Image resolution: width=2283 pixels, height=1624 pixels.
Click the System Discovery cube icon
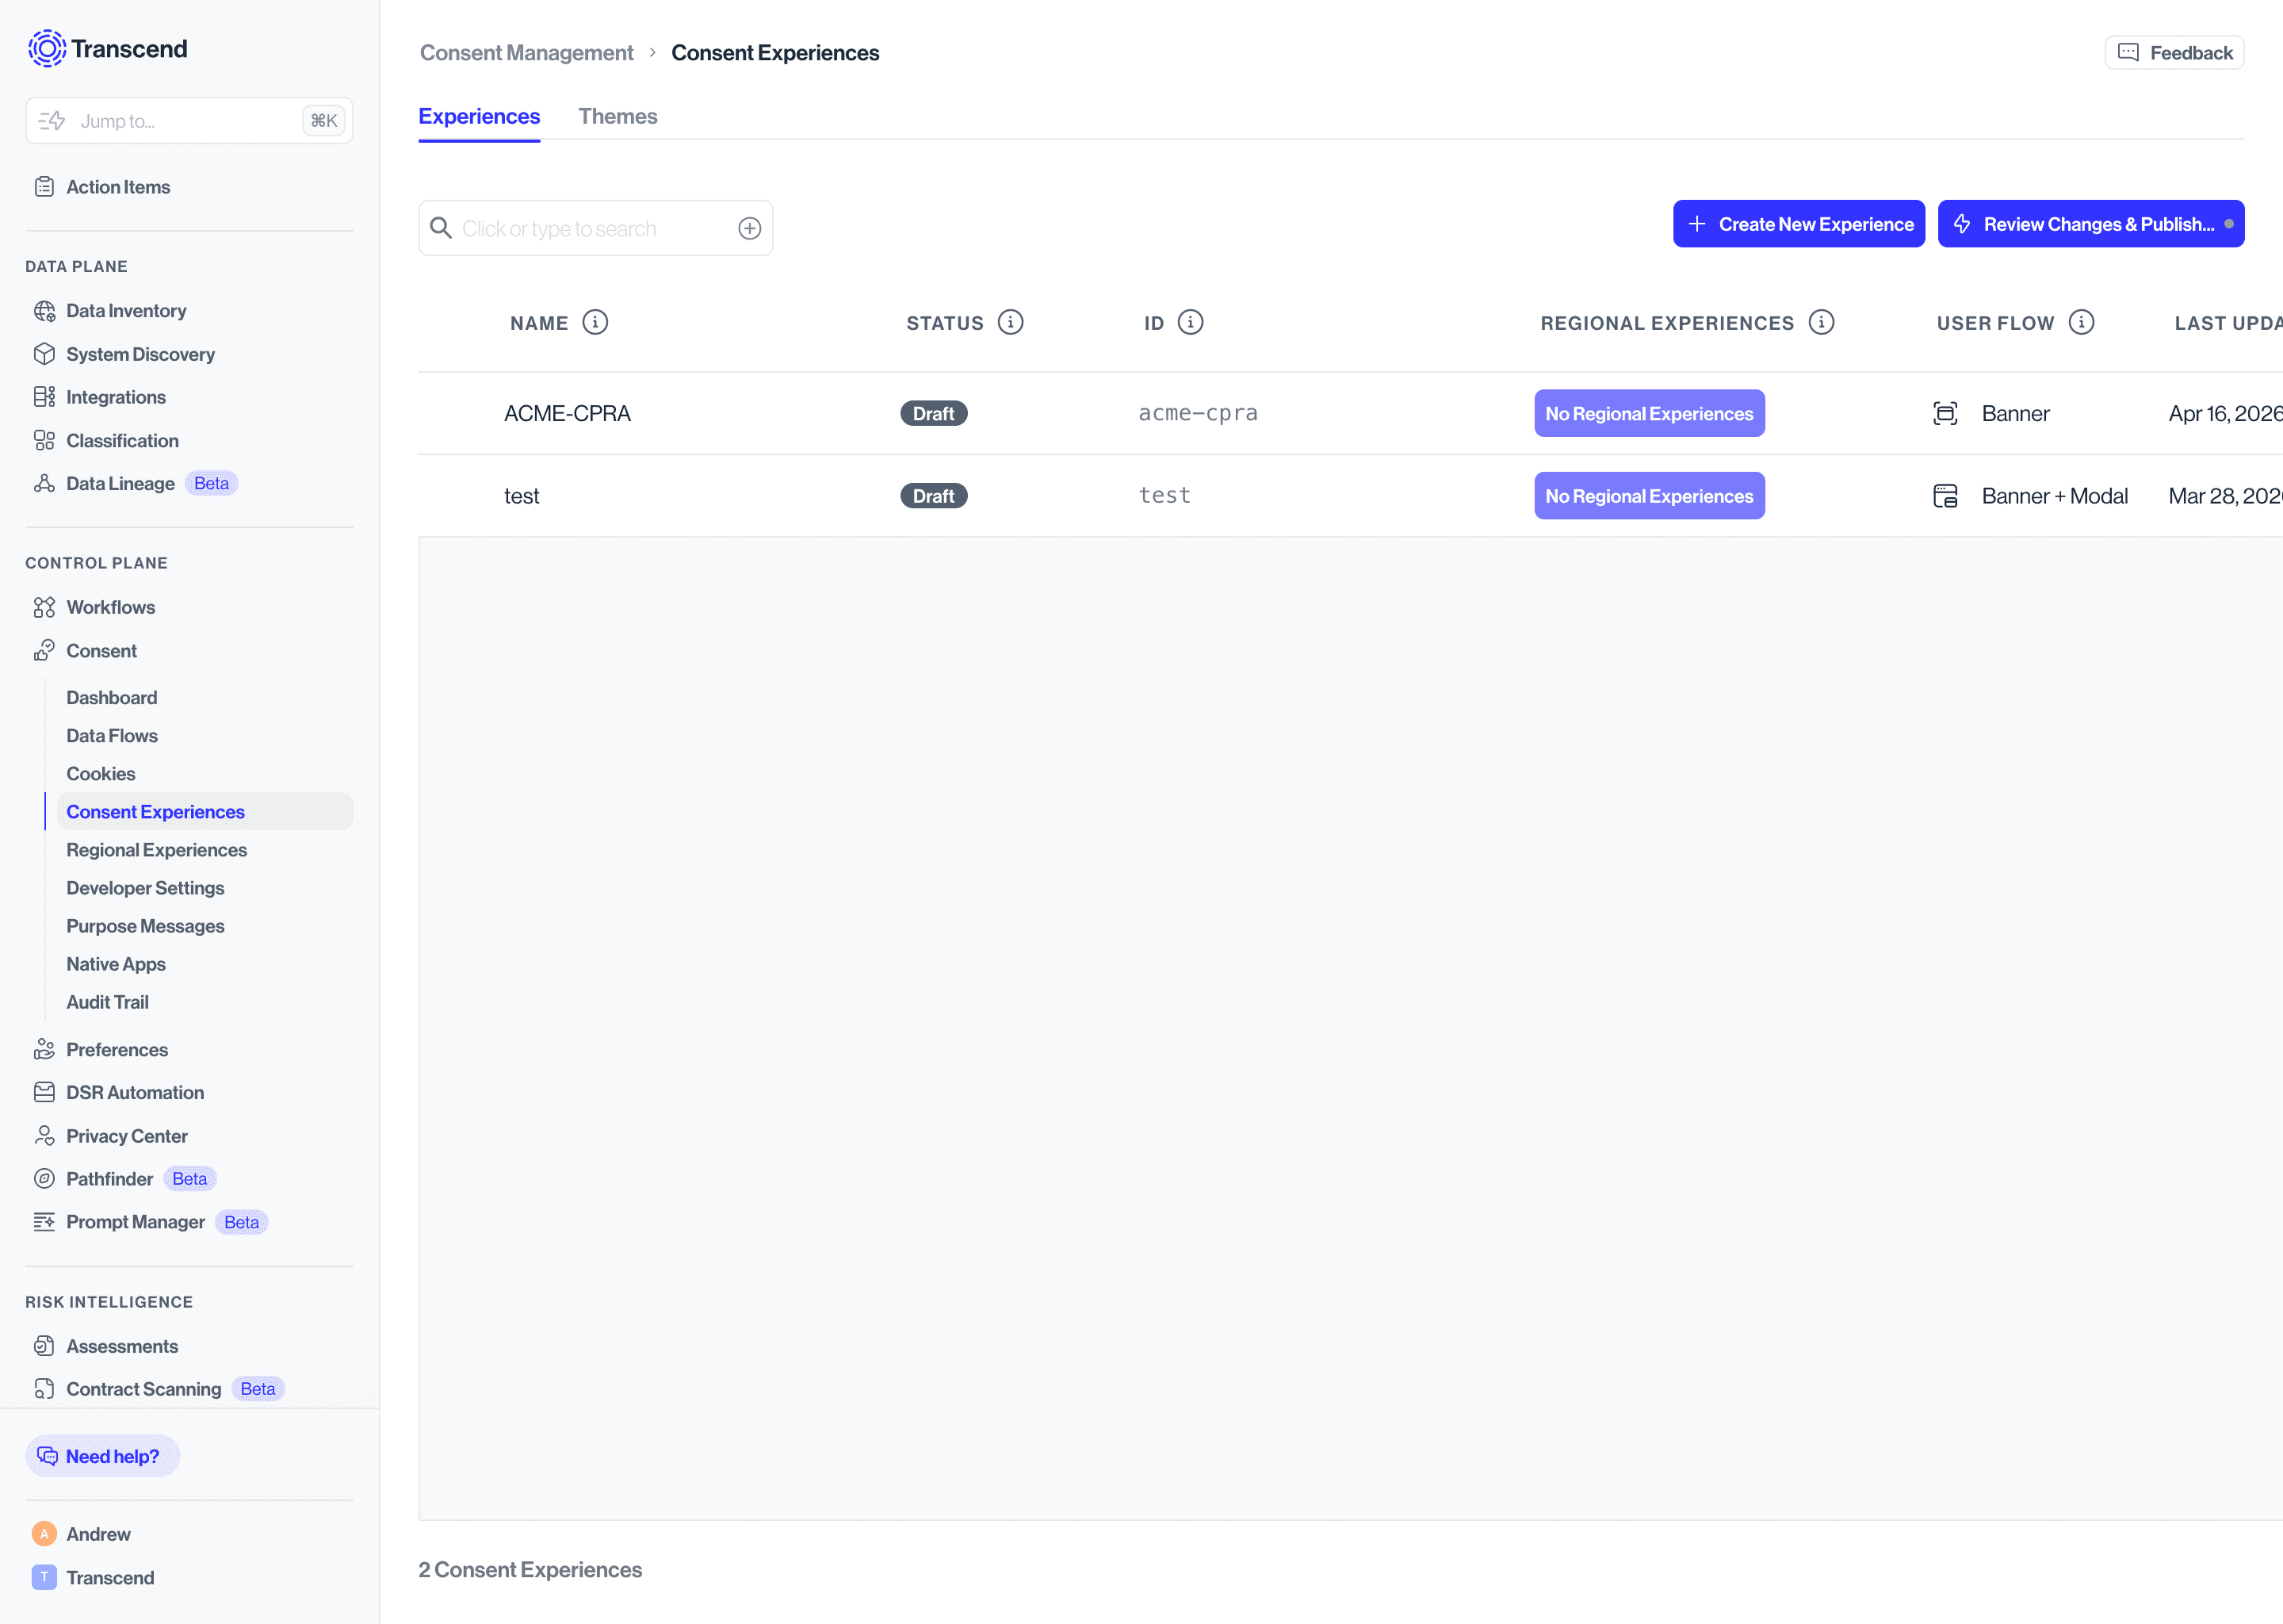(x=44, y=354)
